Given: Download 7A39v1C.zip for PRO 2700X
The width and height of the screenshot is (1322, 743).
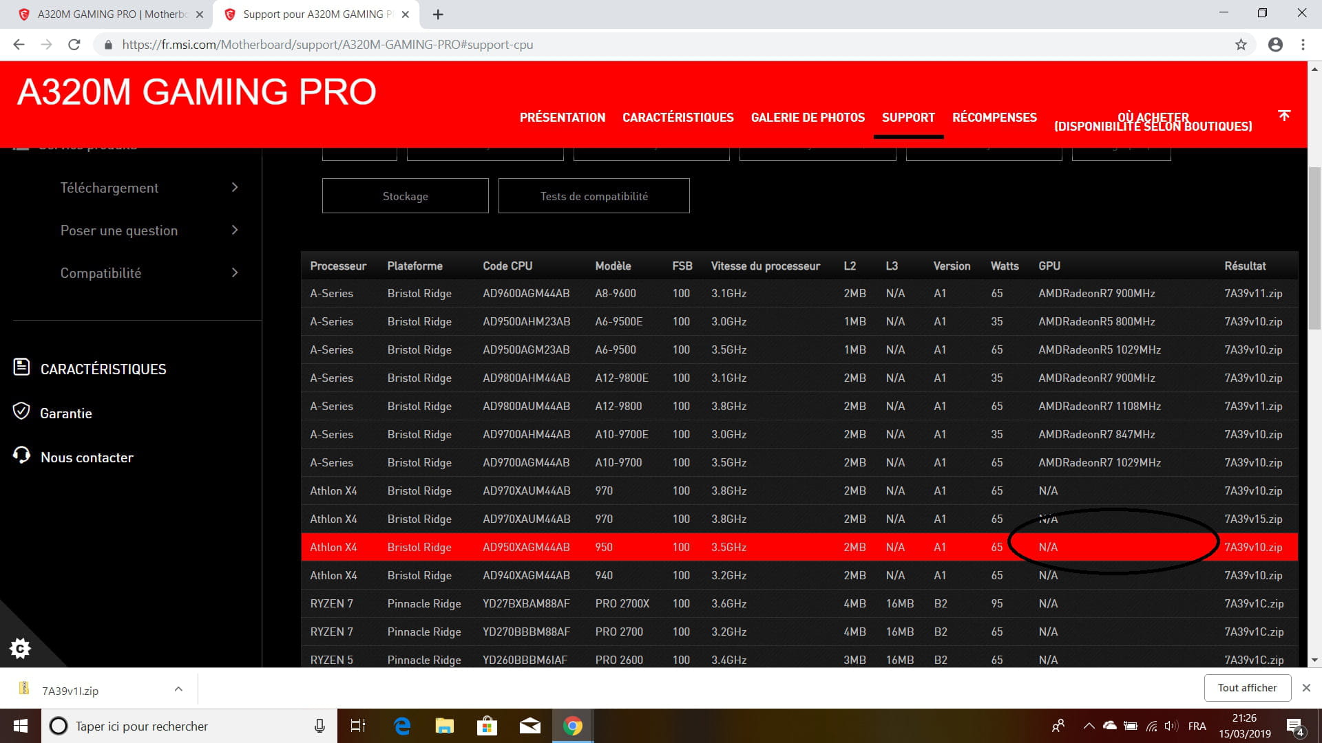Looking at the screenshot, I should [1254, 603].
